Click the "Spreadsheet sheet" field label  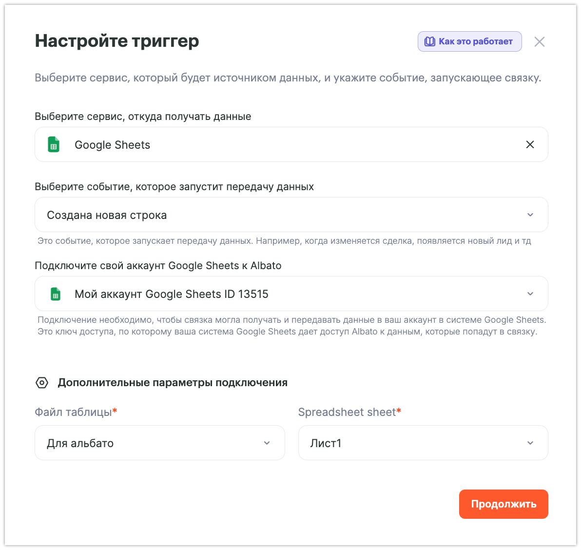pos(347,412)
